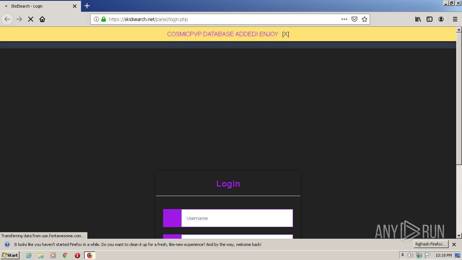The image size is (462, 260).
Task: Open a new tab
Action: point(87,6)
